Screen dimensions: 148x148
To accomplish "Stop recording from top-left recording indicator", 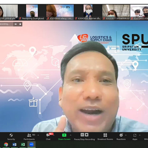I will pos(20,24).
